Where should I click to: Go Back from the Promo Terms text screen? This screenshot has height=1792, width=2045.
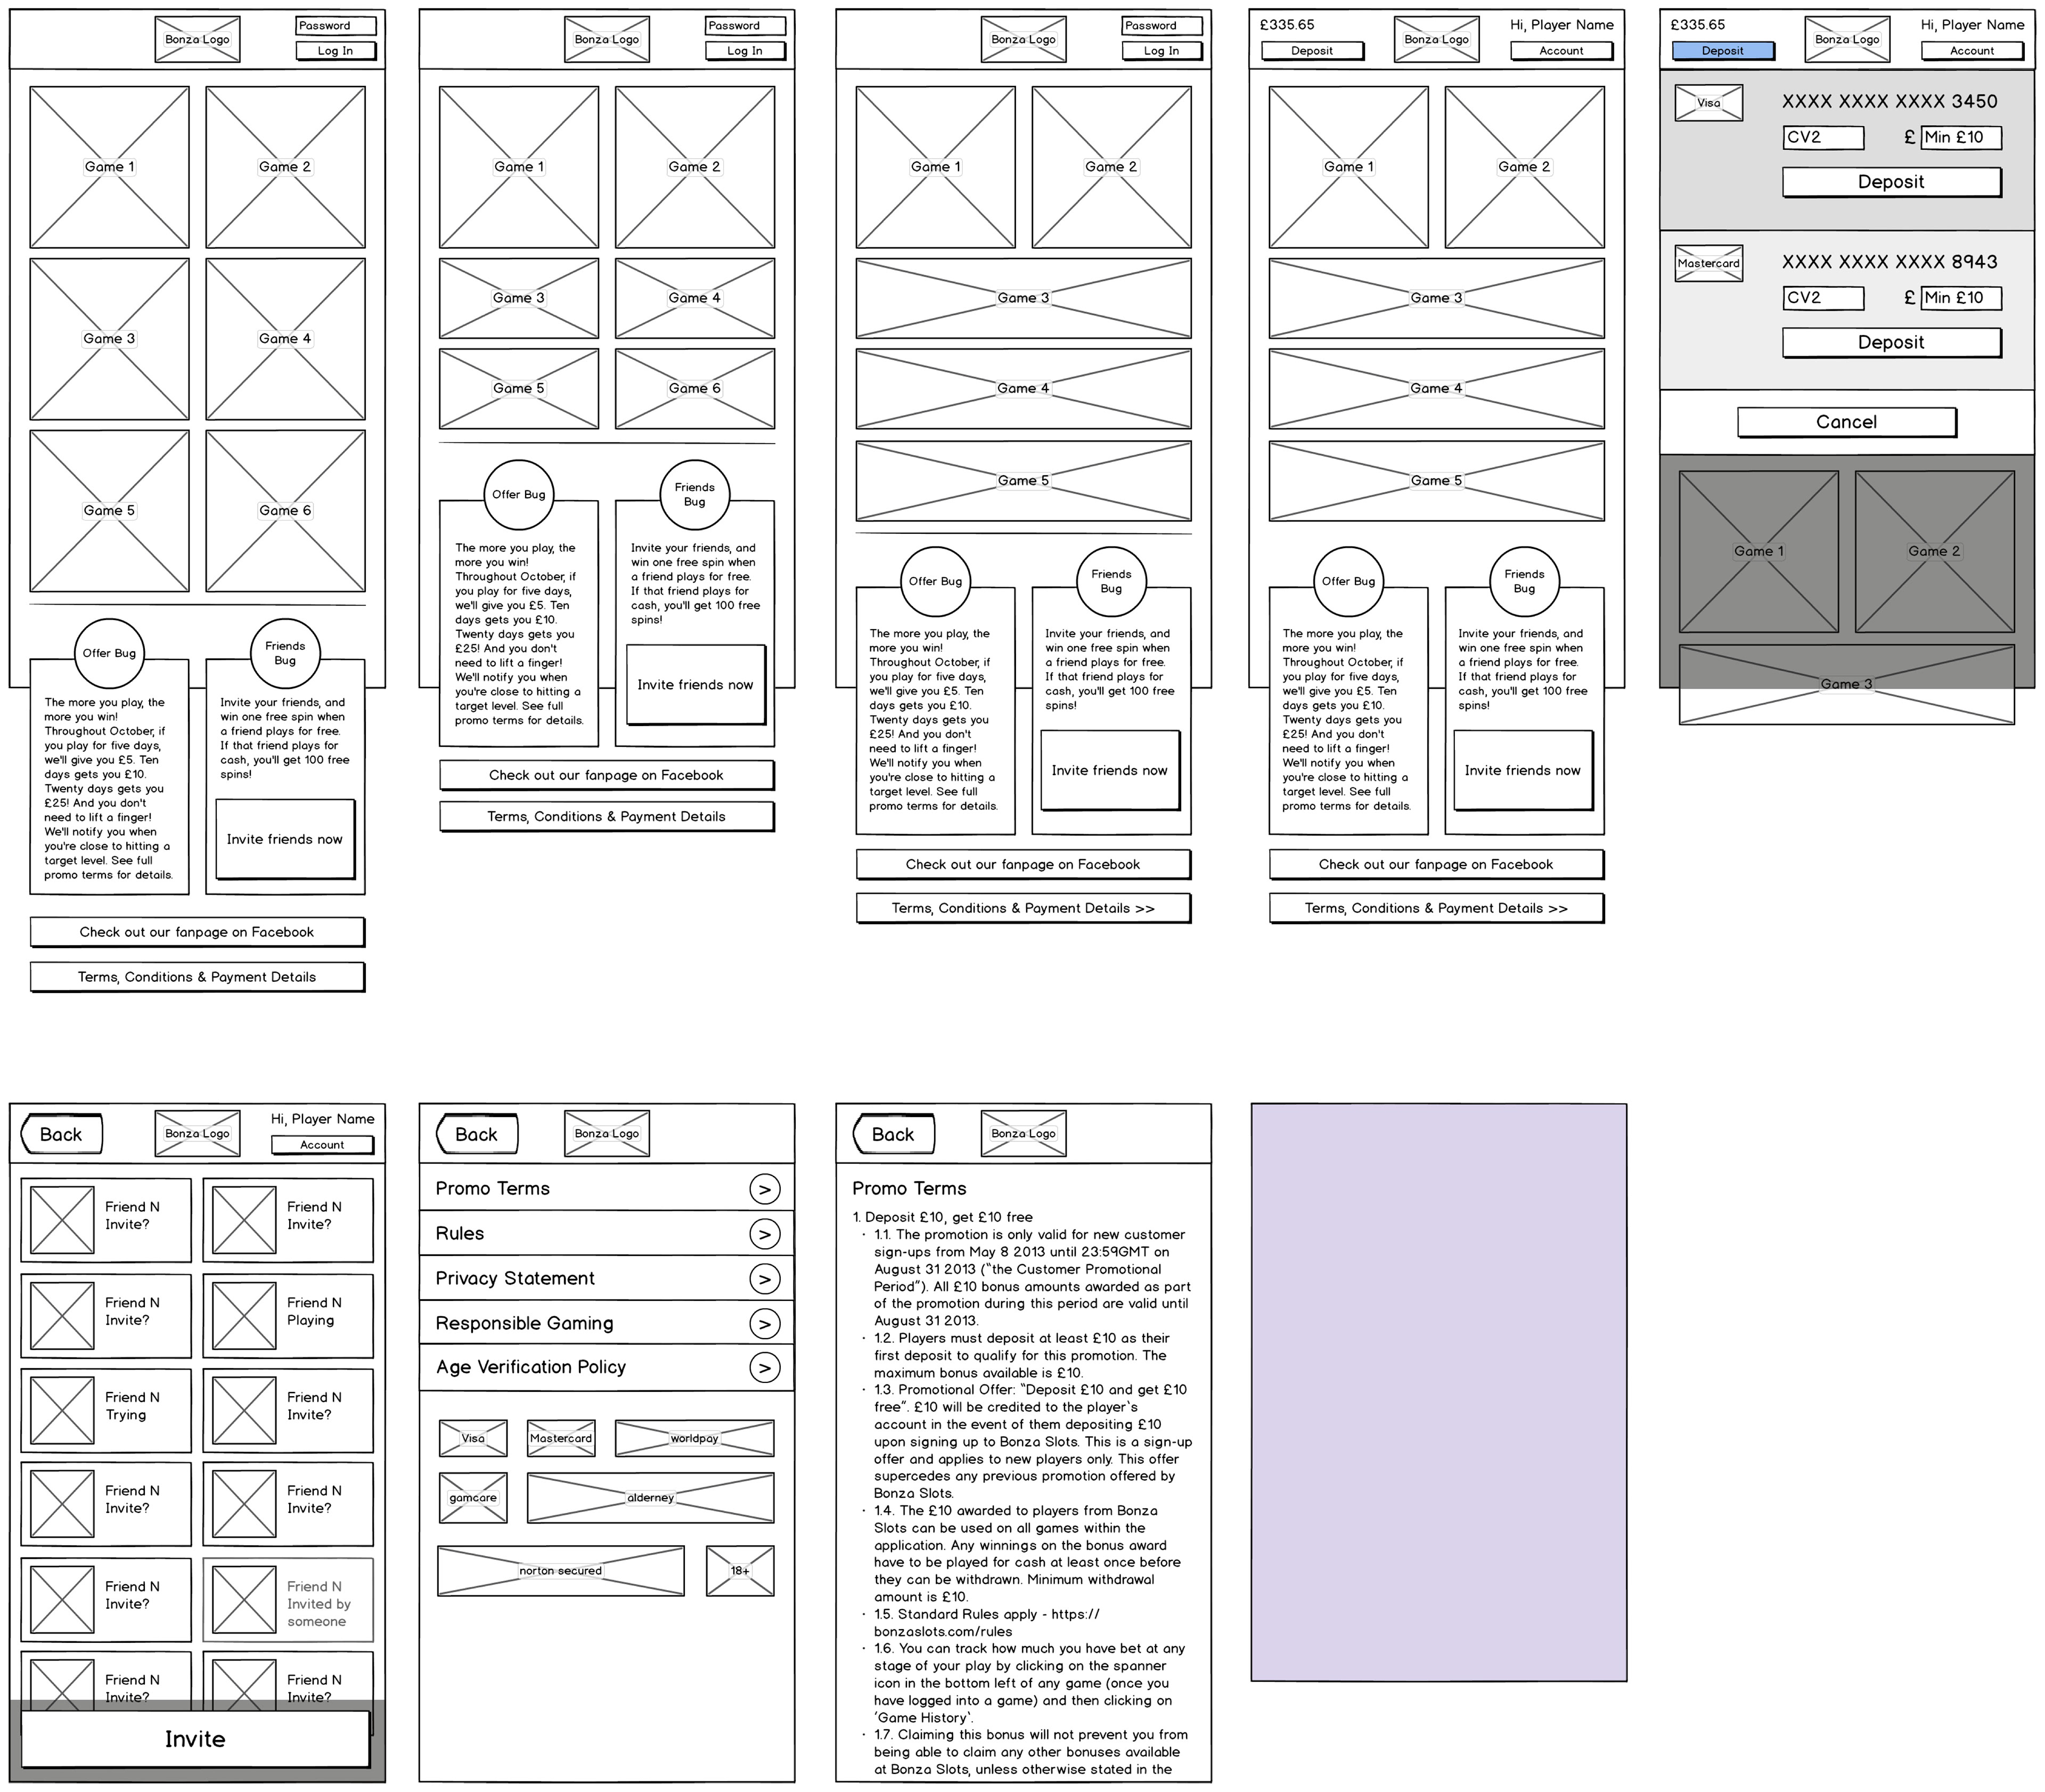pos(894,1134)
